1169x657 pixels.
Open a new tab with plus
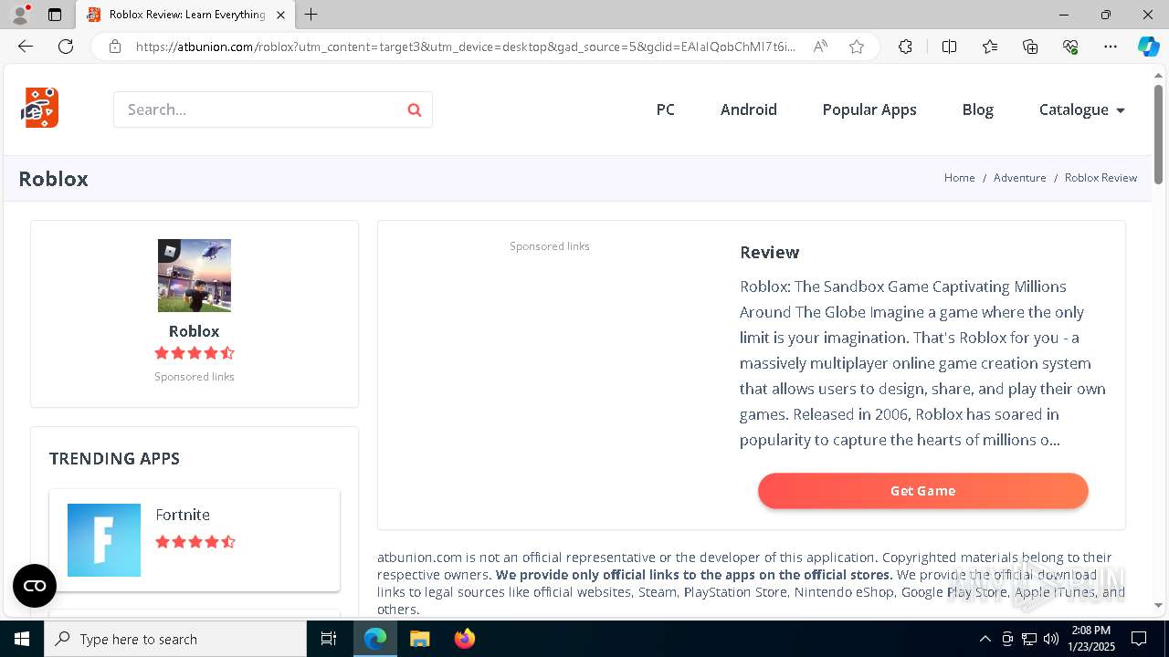tap(311, 15)
